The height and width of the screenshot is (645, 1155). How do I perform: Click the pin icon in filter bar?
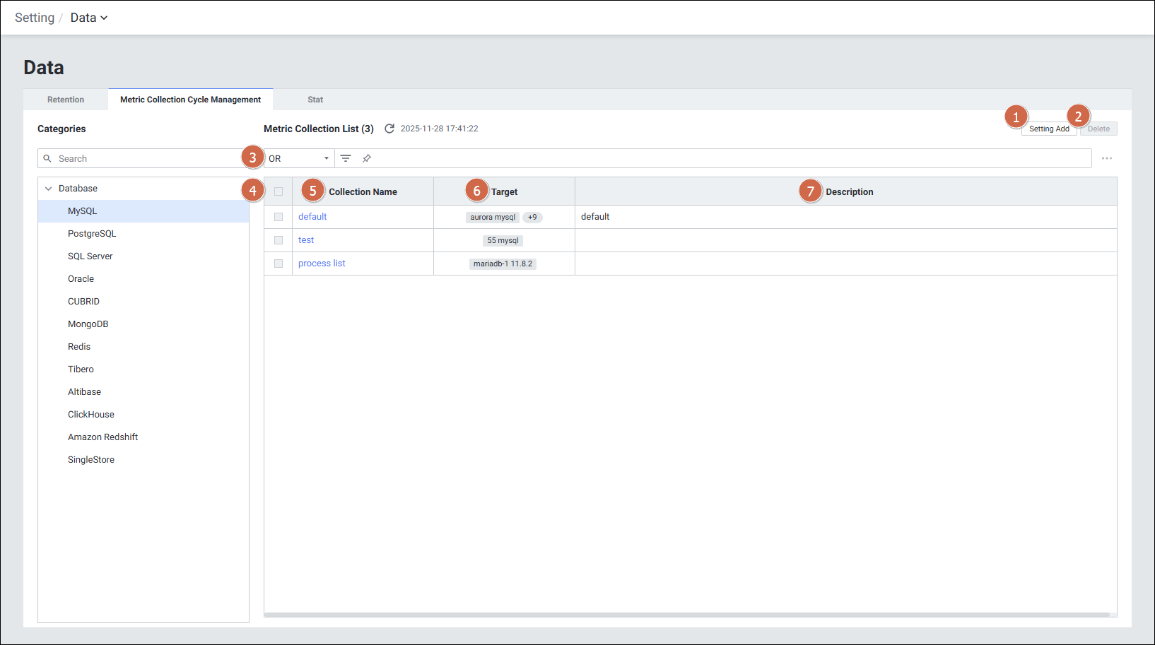[x=367, y=158]
